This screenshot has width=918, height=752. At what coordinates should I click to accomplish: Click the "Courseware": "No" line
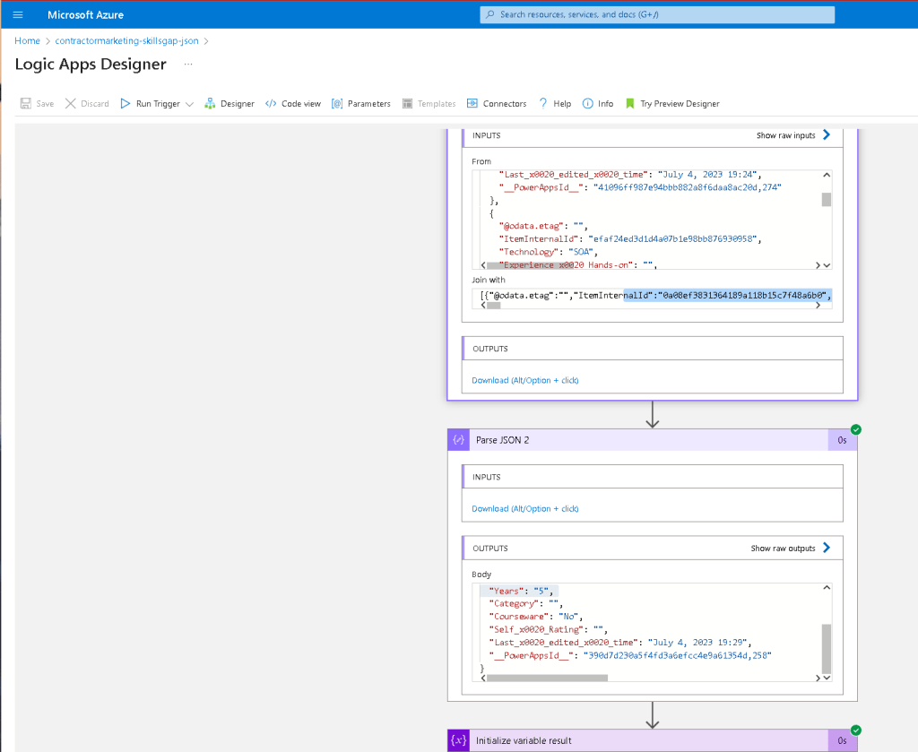(536, 617)
